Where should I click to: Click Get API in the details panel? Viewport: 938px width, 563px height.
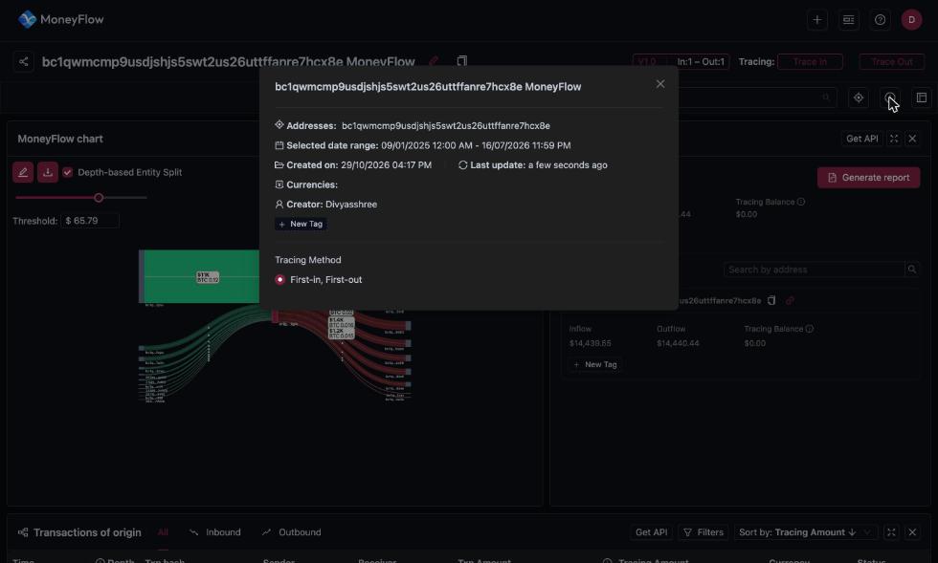[861, 139]
